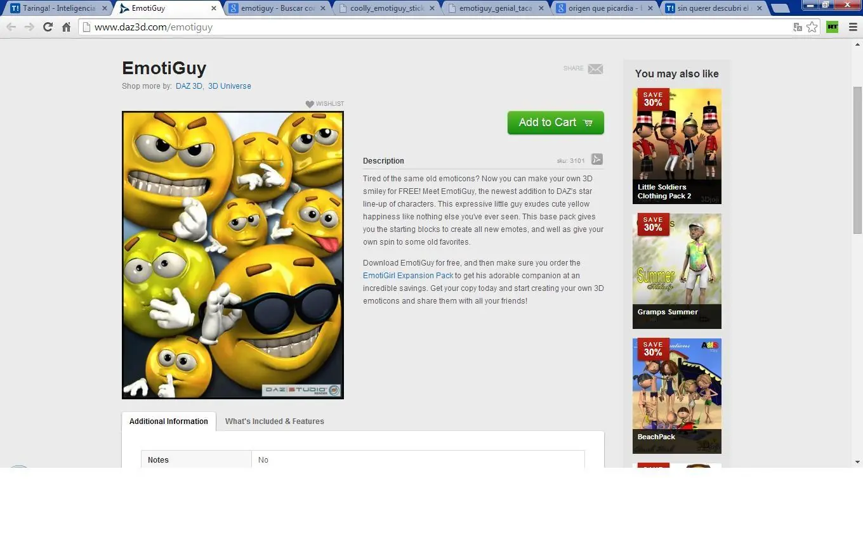This screenshot has width=863, height=540.
Task: Open the Chrome menu (three lines)
Action: (x=853, y=27)
